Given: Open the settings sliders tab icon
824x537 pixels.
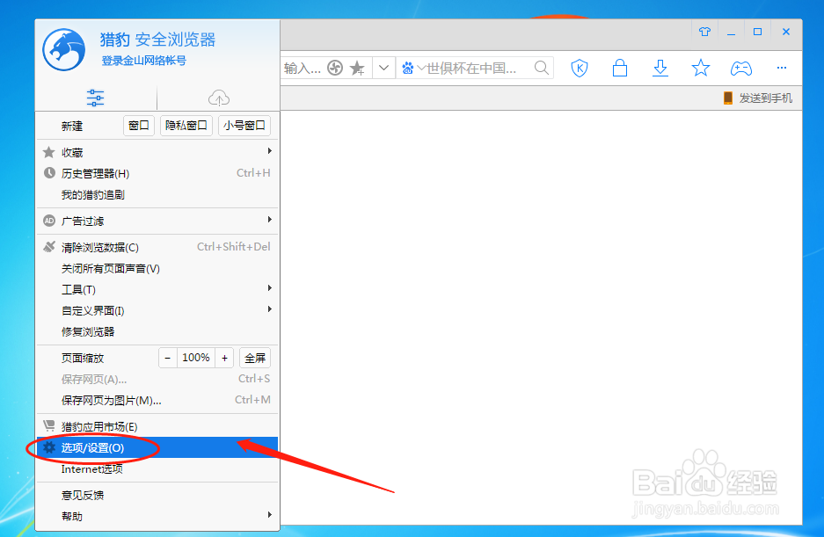Looking at the screenshot, I should click(95, 98).
